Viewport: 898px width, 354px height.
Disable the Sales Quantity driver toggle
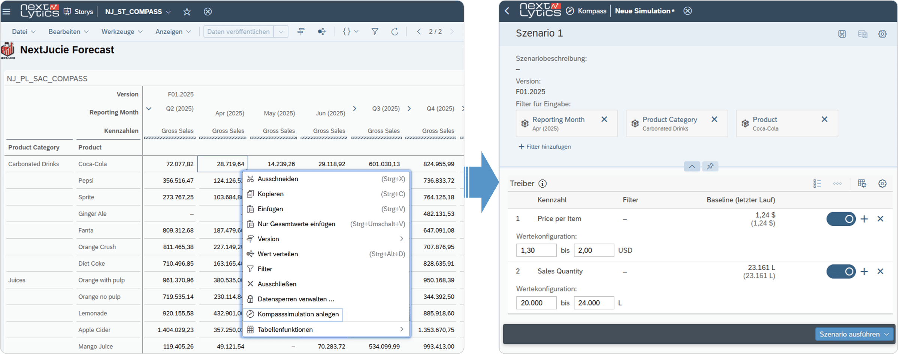point(841,272)
